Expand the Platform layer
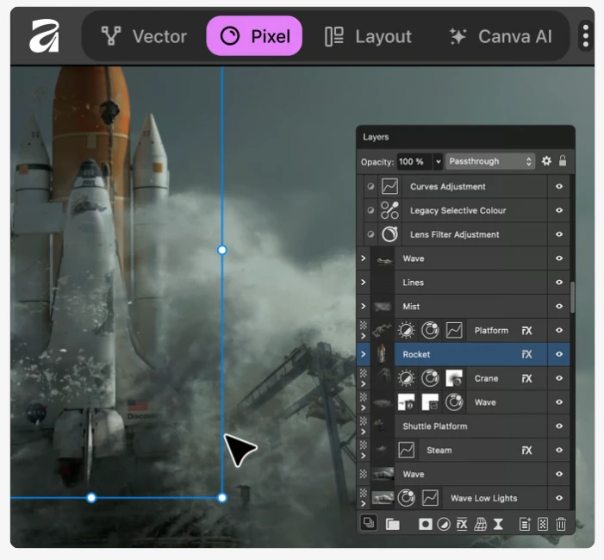 tap(364, 336)
